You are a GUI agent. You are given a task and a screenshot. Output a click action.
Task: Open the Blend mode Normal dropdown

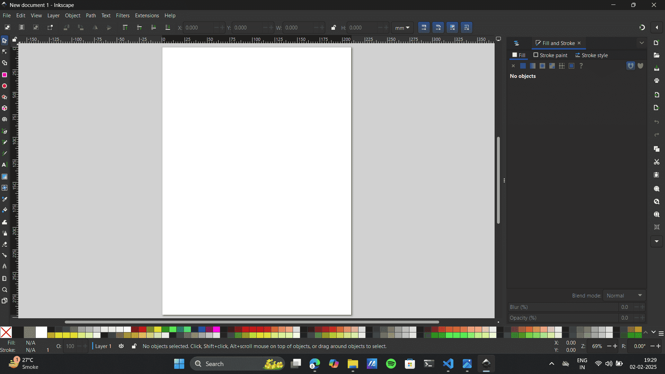(x=624, y=295)
